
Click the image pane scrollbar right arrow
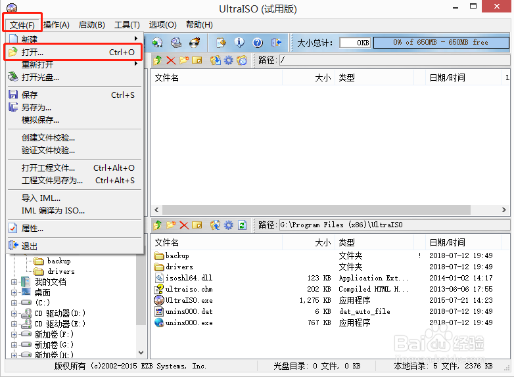[x=504, y=210]
